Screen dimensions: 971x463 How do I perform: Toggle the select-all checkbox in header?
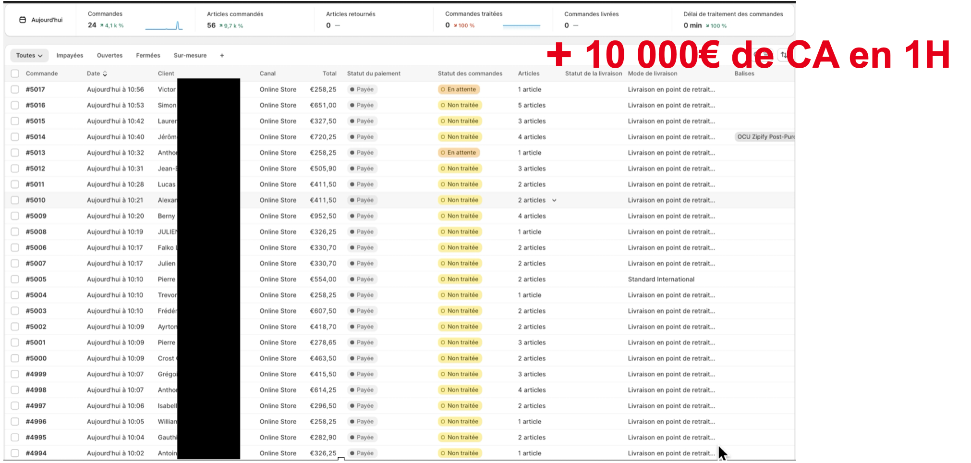pos(15,73)
